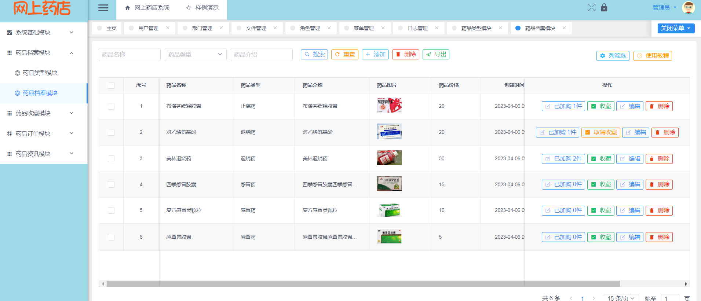Click the 添加 button
Viewport: 701px width, 301px height.
click(375, 54)
